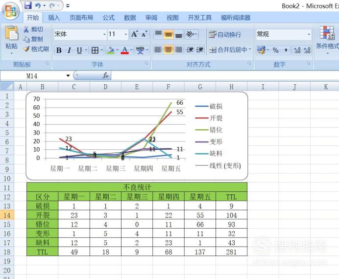The height and width of the screenshot is (279, 339).
Task: Click the fx insert function icon
Action: coord(105,75)
